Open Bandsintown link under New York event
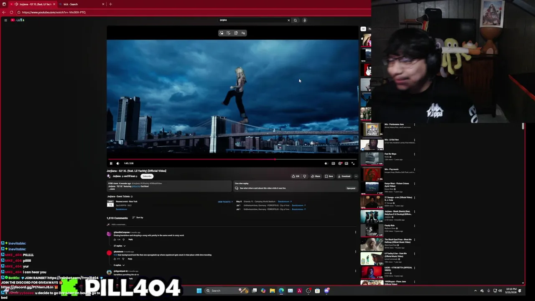 121,209
